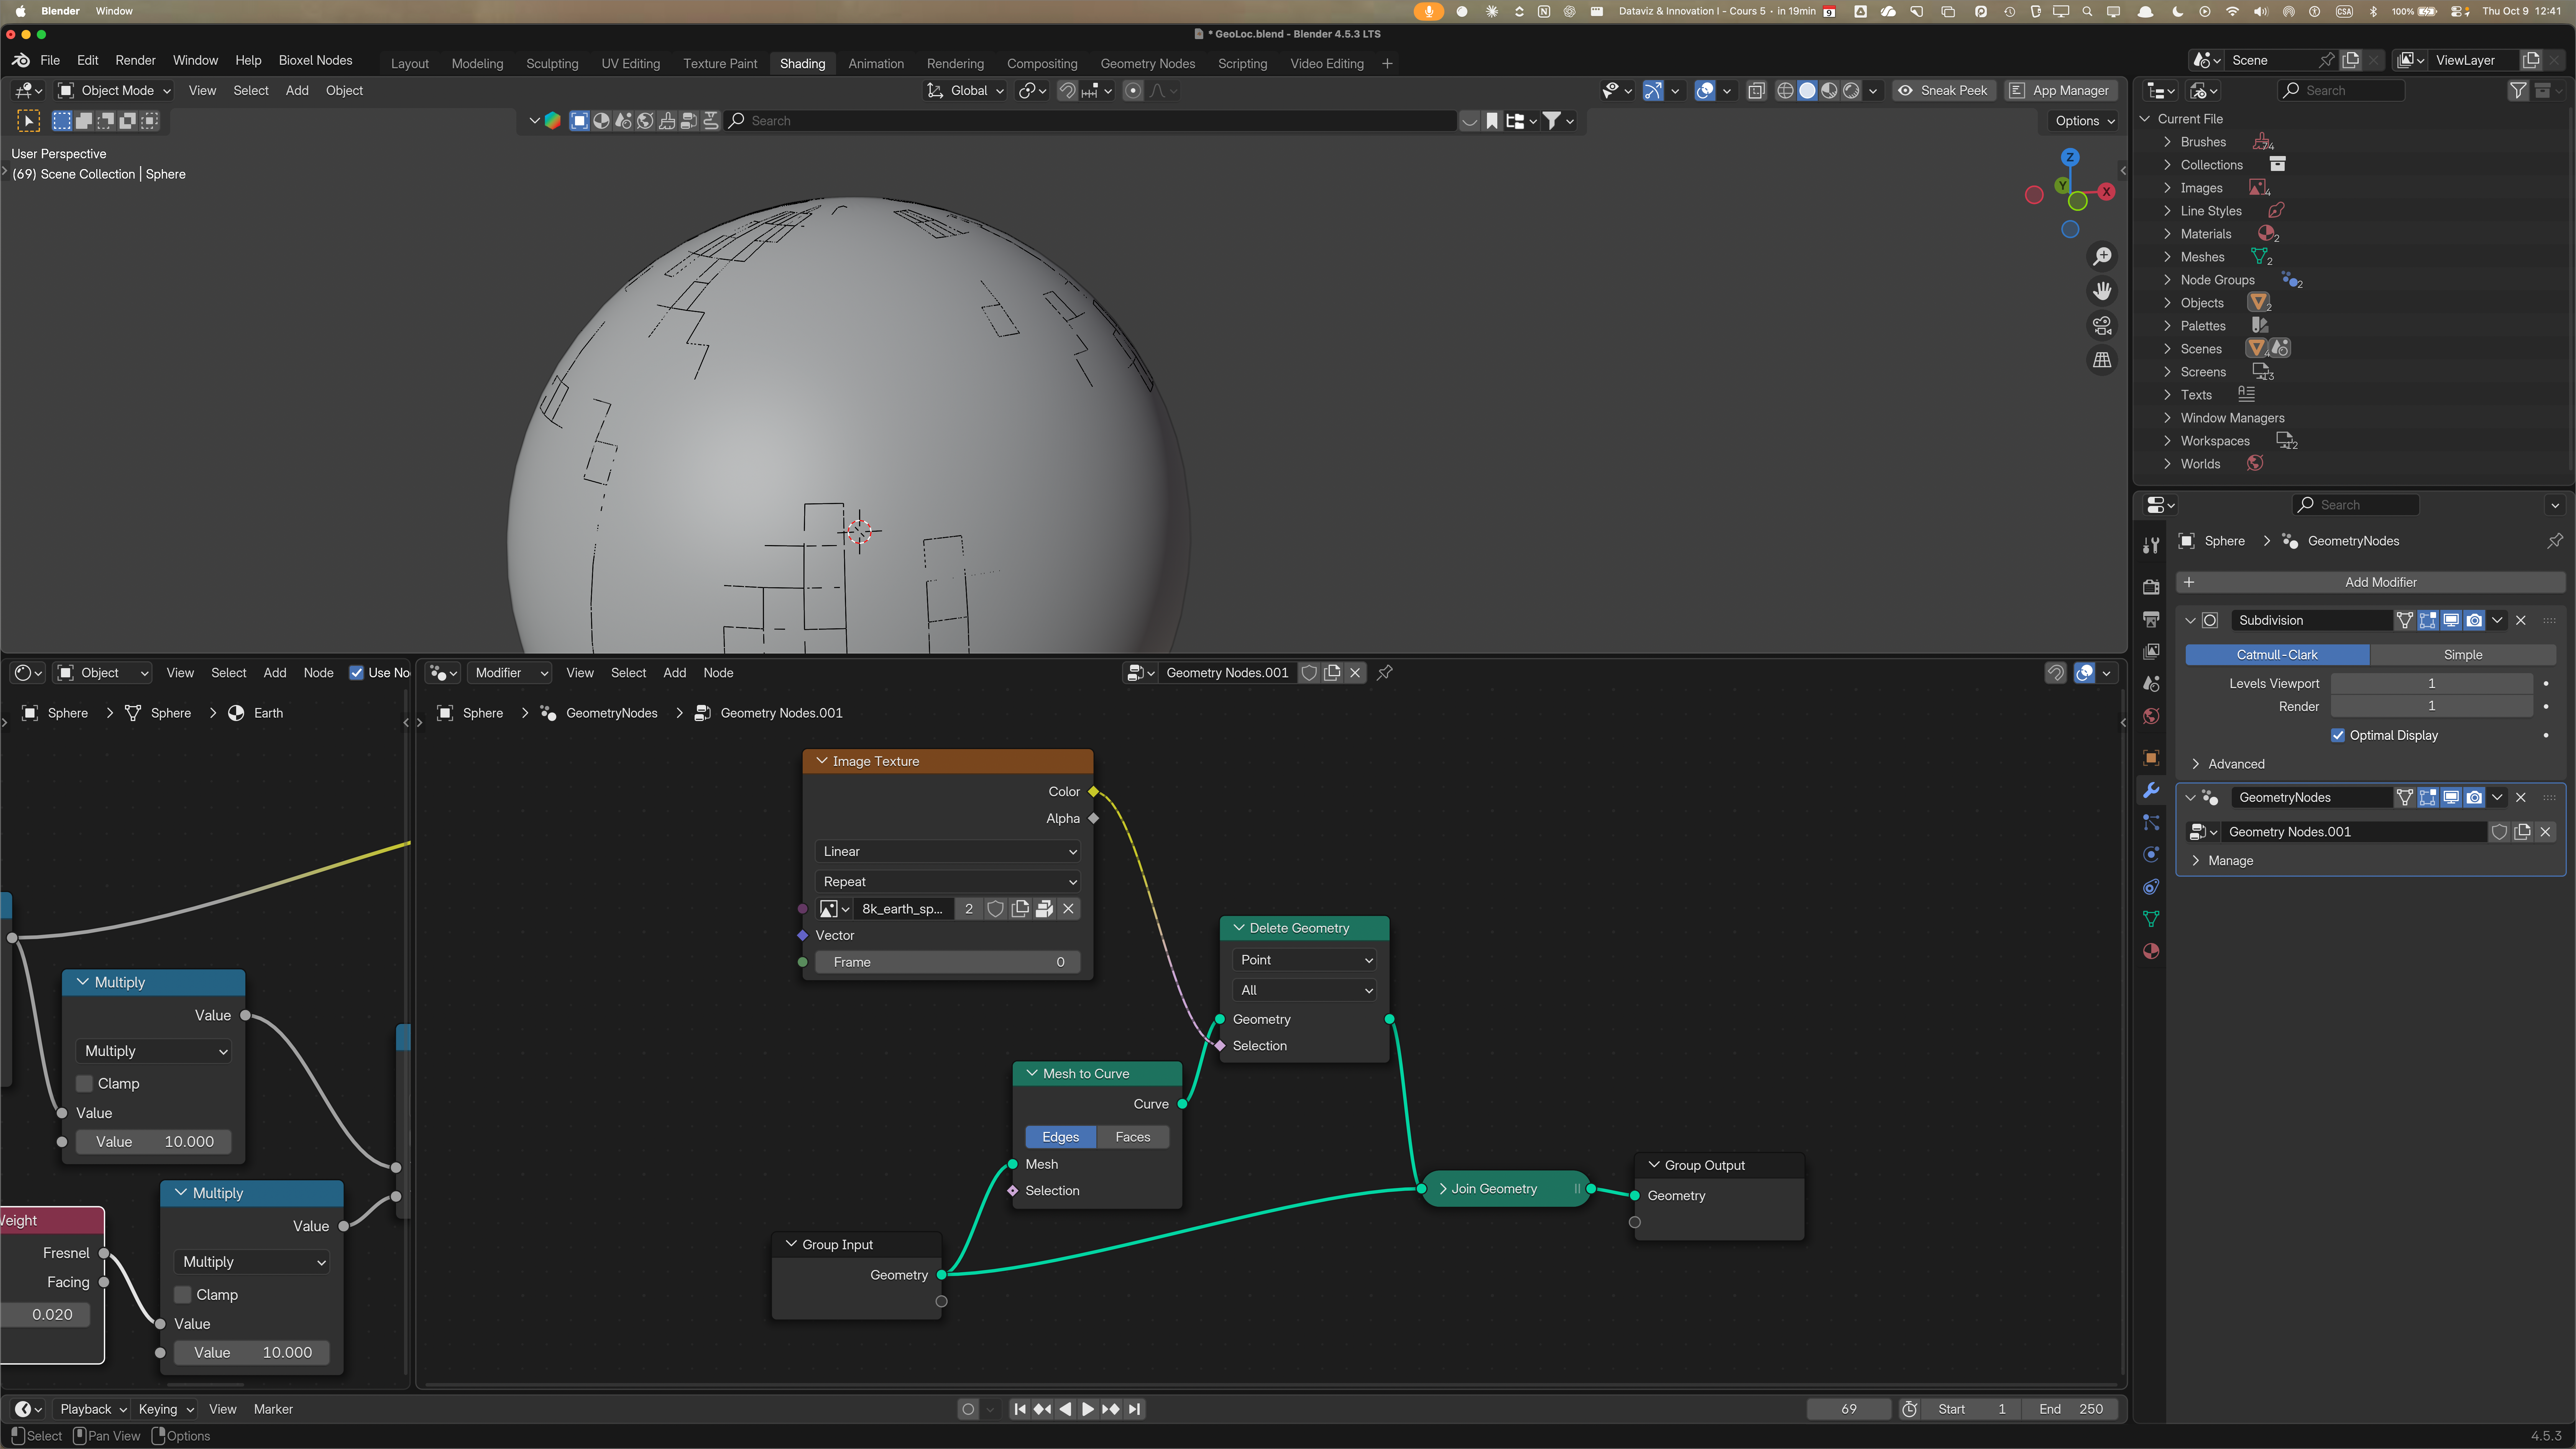2576x1449 pixels.
Task: Play the animation forward
Action: (x=1088, y=1409)
